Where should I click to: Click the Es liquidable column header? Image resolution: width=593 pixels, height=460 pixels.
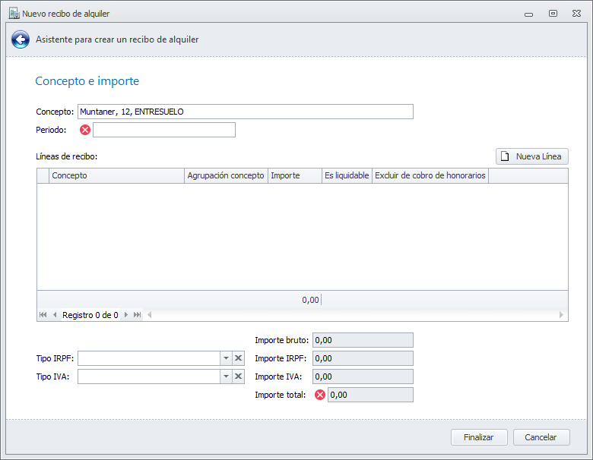click(347, 175)
